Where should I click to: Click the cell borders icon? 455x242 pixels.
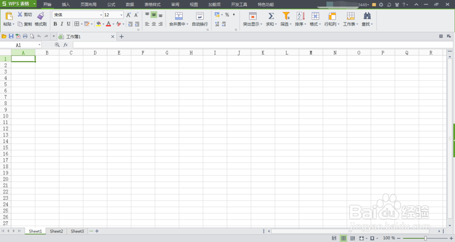76,24
